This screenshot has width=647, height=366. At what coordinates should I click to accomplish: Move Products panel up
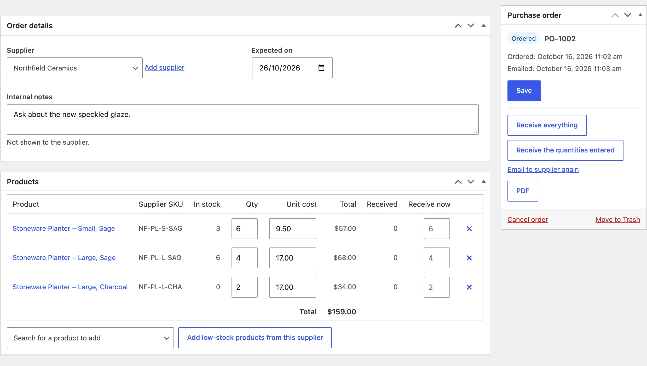pos(458,182)
